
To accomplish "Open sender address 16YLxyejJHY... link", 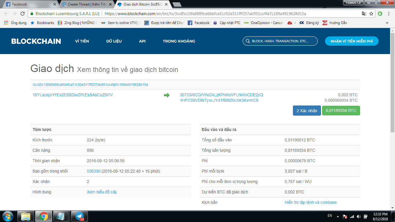I will pos(73,95).
